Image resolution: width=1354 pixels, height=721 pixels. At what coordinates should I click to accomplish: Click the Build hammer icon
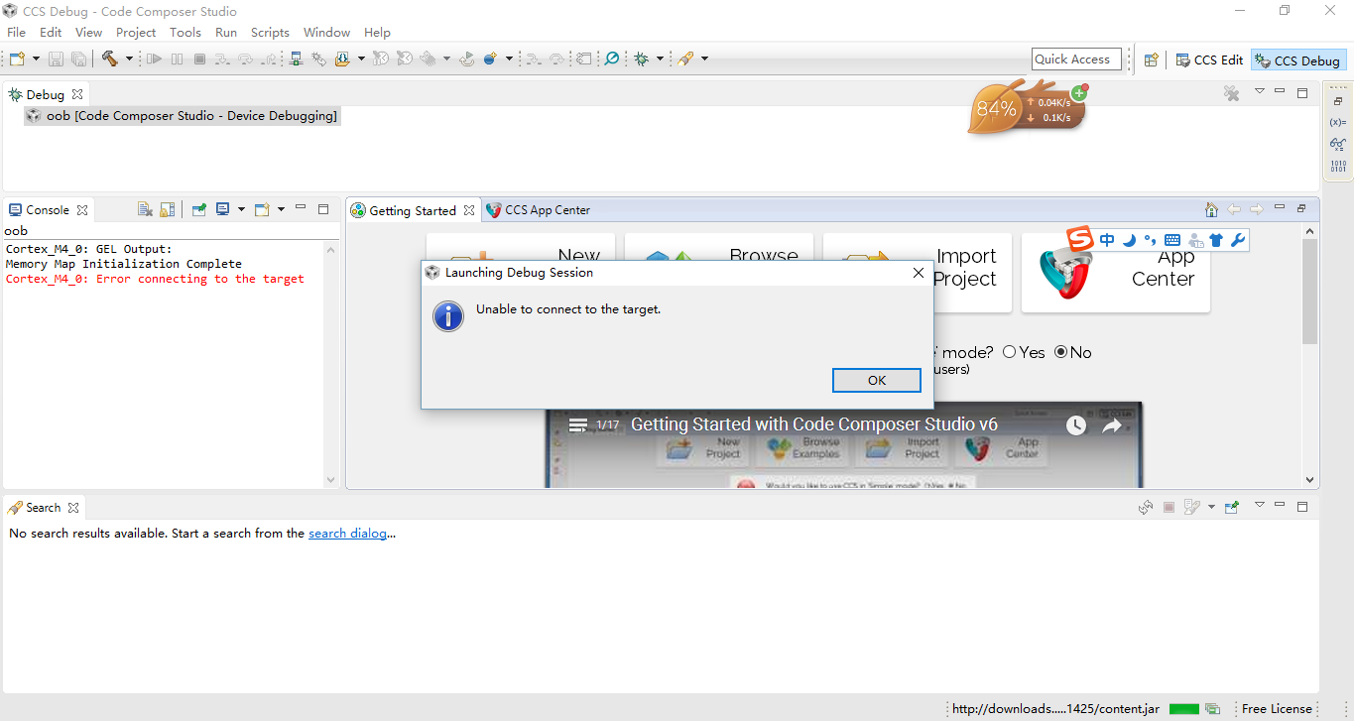point(109,60)
